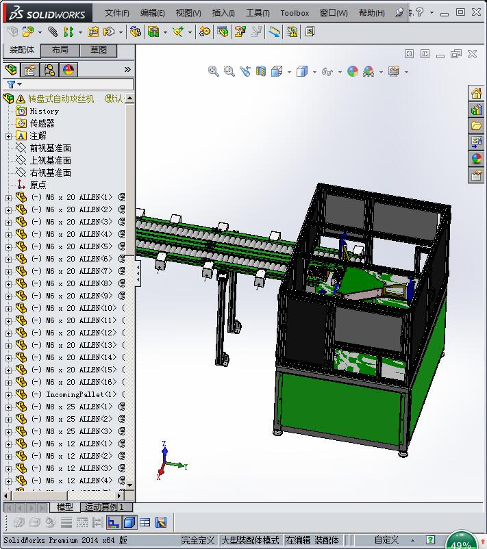Click Show Hidden Components icon
This screenshot has height=549, width=487.
click(x=136, y=32)
